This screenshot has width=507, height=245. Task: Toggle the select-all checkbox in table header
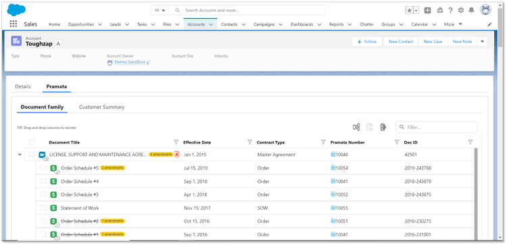pyautogui.click(x=32, y=142)
